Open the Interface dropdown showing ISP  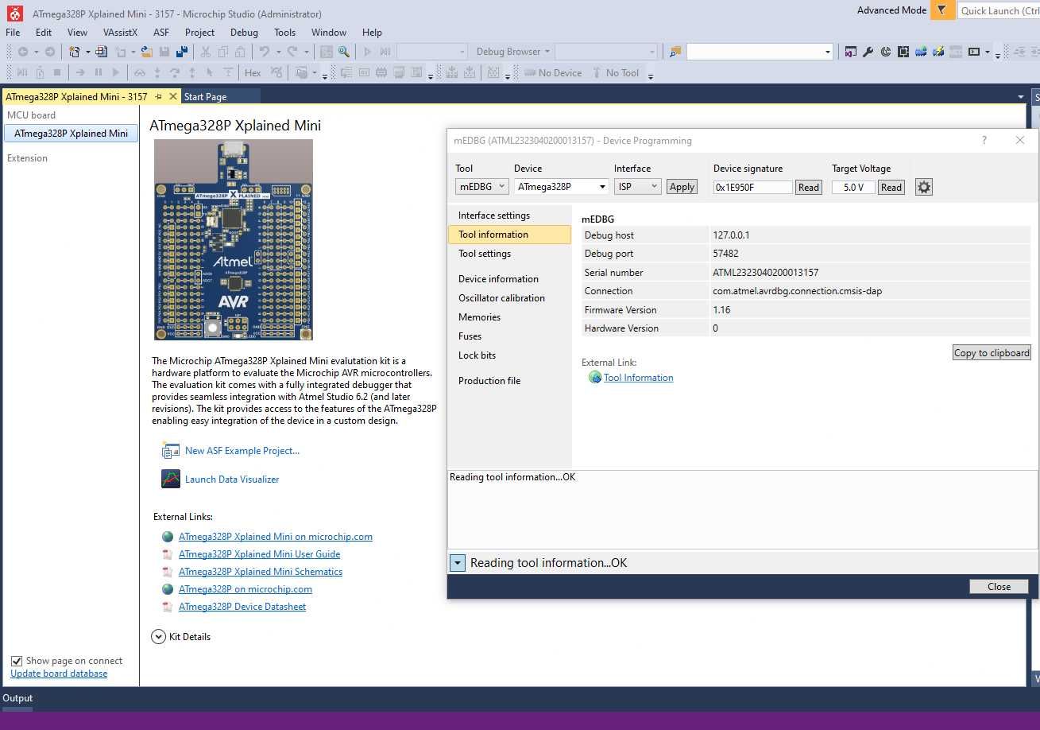coord(638,187)
